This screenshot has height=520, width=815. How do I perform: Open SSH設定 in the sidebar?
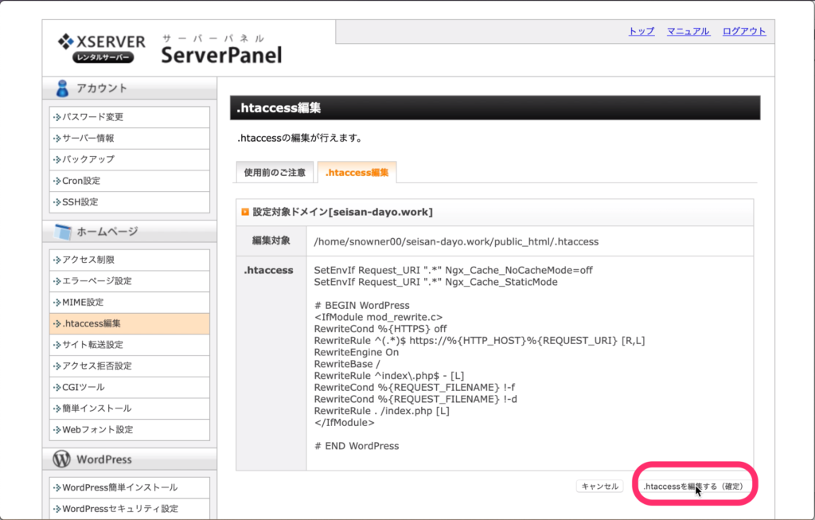coord(80,202)
